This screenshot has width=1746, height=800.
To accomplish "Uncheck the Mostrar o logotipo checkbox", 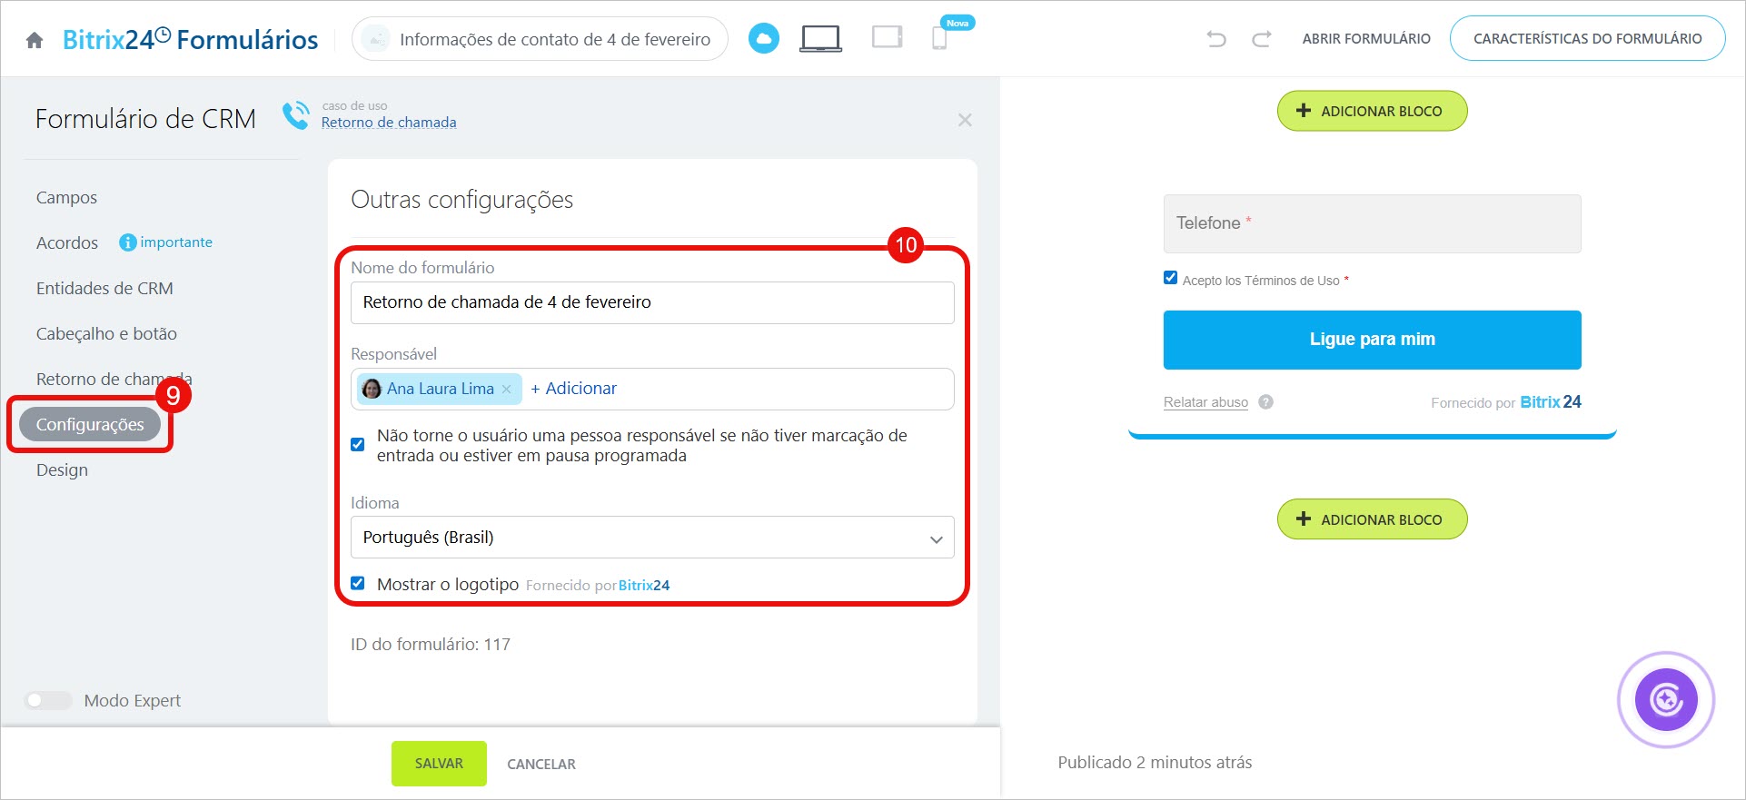I will pyautogui.click(x=358, y=583).
